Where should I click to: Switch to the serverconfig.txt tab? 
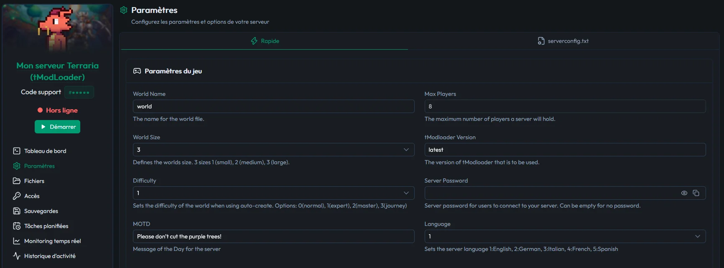click(563, 41)
